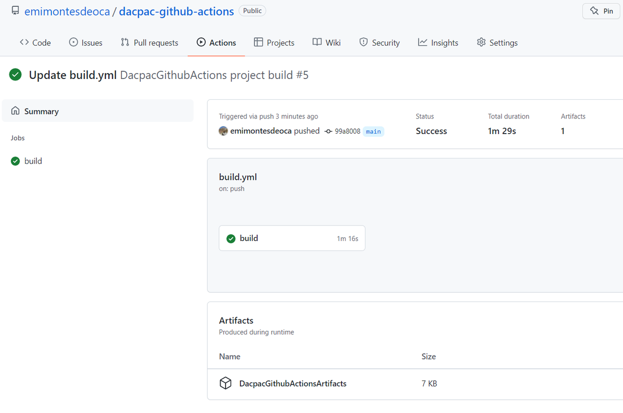This screenshot has width=623, height=413.
Task: Click the artifacts count 1
Action: 563,131
